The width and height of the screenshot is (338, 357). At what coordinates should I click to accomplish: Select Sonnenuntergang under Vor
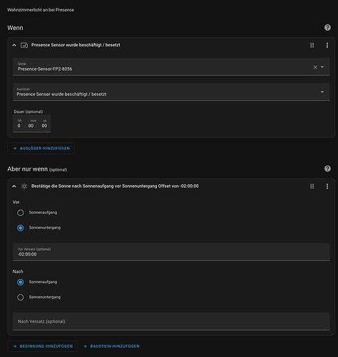(x=21, y=228)
